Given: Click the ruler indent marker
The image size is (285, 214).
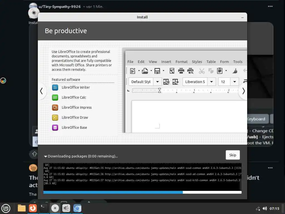Looking at the screenshot, I should pyautogui.click(x=159, y=91).
